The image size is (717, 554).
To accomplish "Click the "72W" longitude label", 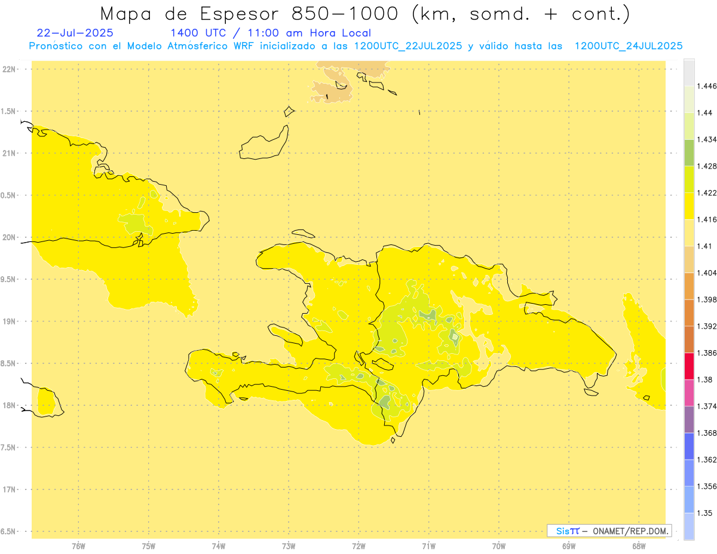I will tap(359, 546).
